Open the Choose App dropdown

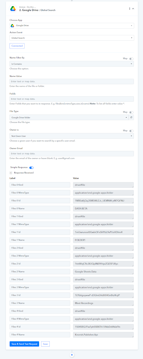click(x=72, y=26)
